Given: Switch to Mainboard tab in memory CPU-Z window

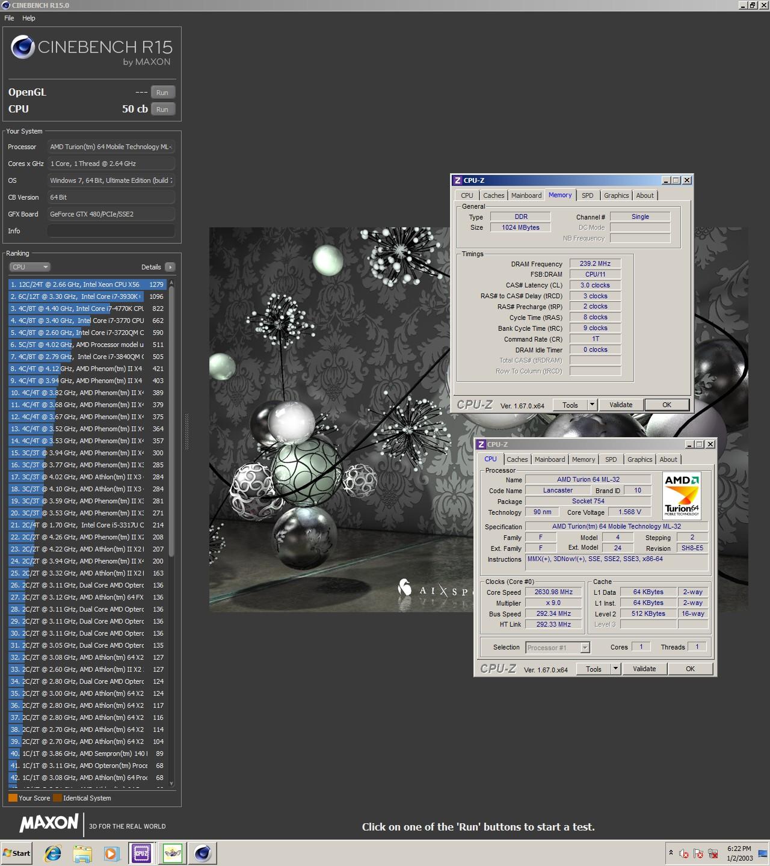Looking at the screenshot, I should pyautogui.click(x=526, y=195).
